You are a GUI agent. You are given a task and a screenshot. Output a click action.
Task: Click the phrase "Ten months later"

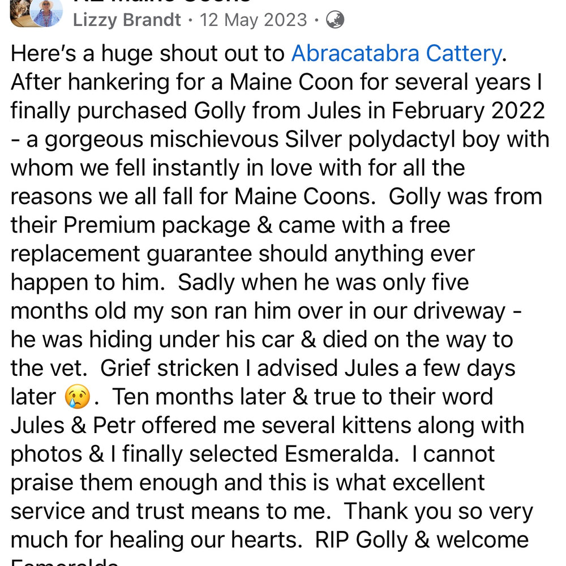pyautogui.click(x=199, y=397)
